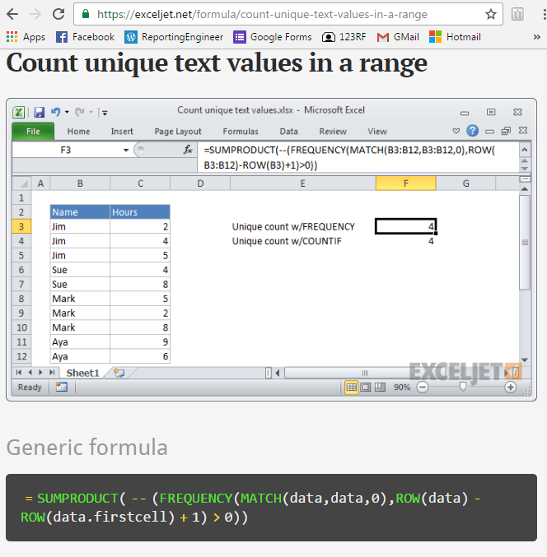Image resolution: width=547 pixels, height=557 pixels.
Task: Zoom out with the minus button
Action: (422, 388)
